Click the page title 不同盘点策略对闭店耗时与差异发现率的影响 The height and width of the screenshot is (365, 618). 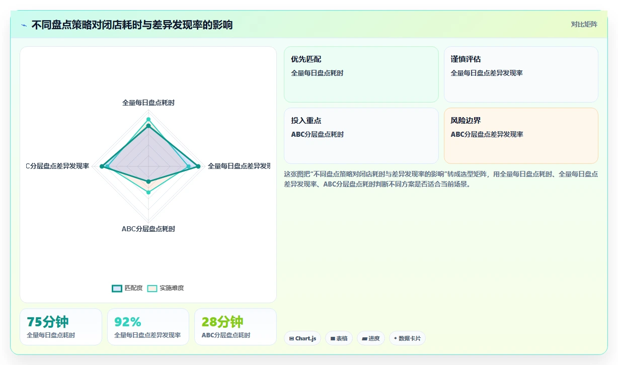pos(132,25)
